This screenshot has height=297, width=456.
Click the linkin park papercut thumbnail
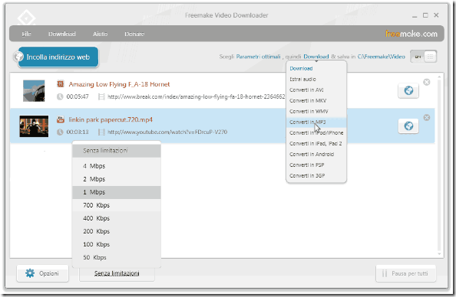click(34, 126)
